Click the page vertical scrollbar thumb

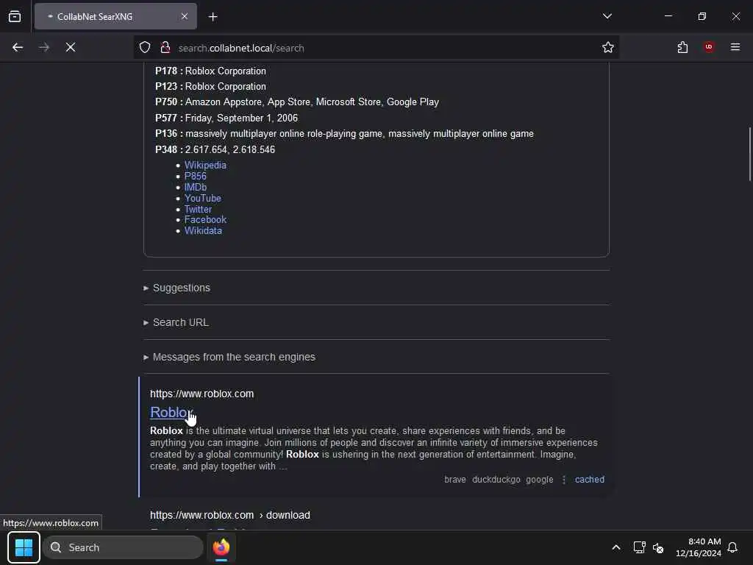[x=749, y=154]
